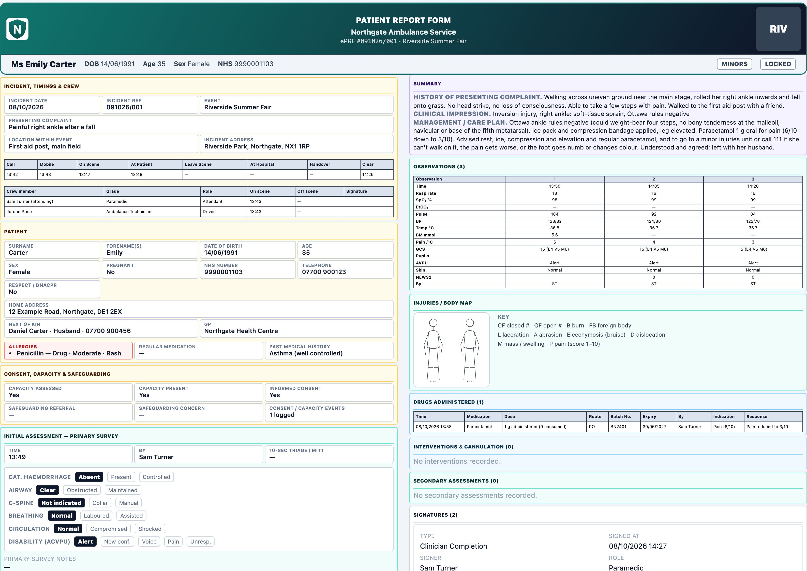Click Sam Turner (attending) crew cell
This screenshot has height=571, width=807.
[54, 201]
